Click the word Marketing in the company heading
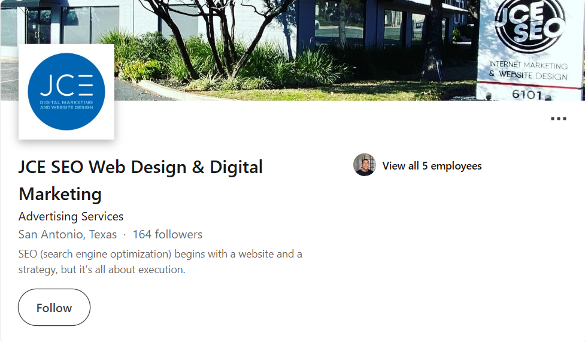This screenshot has width=585, height=342. (x=60, y=194)
